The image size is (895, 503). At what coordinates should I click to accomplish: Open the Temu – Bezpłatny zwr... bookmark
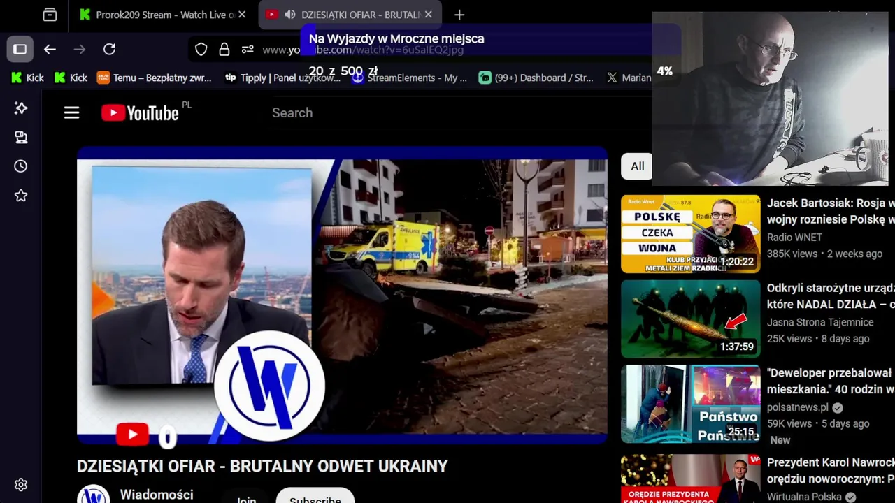pyautogui.click(x=154, y=78)
